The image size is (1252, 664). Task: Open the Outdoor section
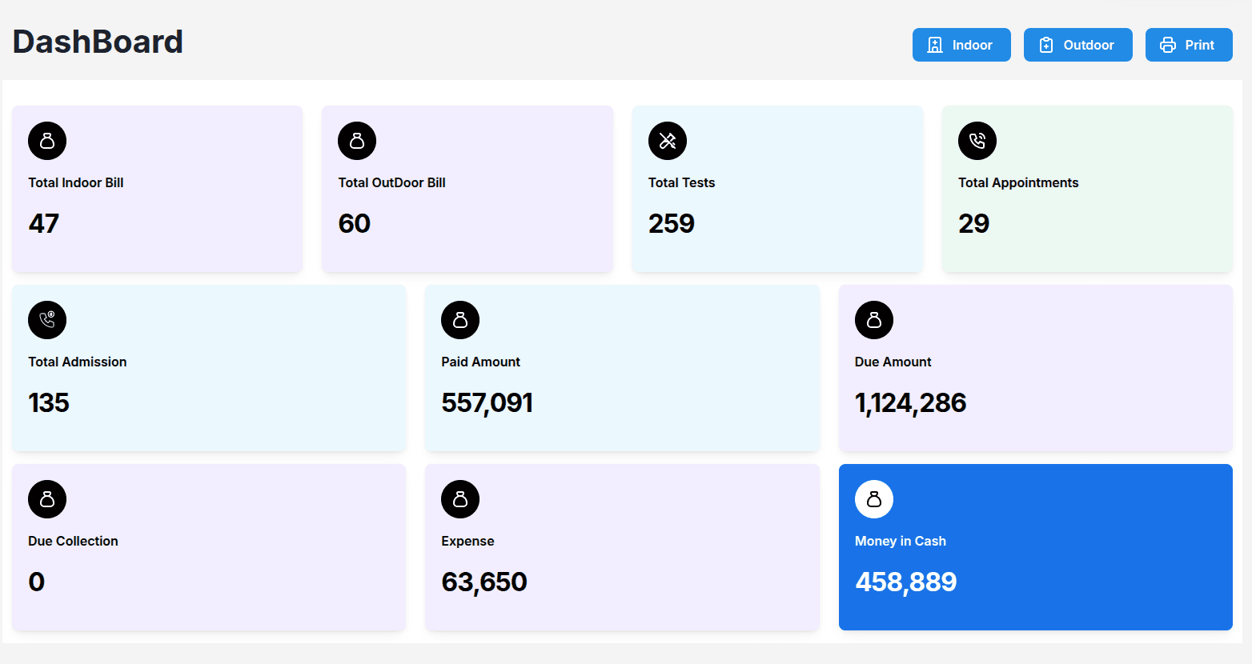[1077, 45]
